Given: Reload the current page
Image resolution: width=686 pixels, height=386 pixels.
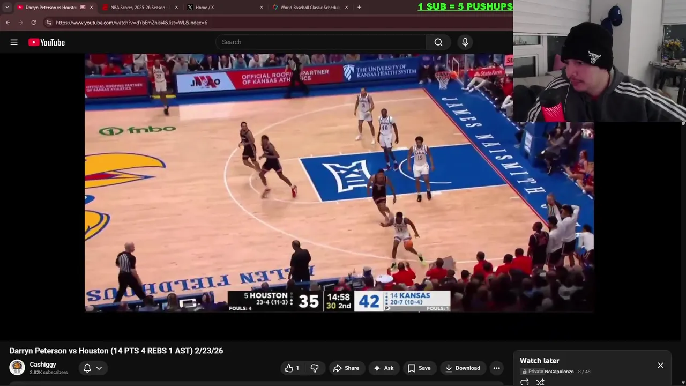Looking at the screenshot, I should point(33,23).
